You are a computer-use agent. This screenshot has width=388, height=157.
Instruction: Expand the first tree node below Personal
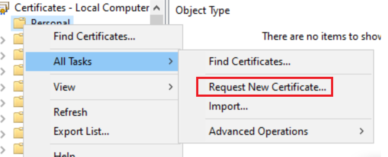coord(3,39)
